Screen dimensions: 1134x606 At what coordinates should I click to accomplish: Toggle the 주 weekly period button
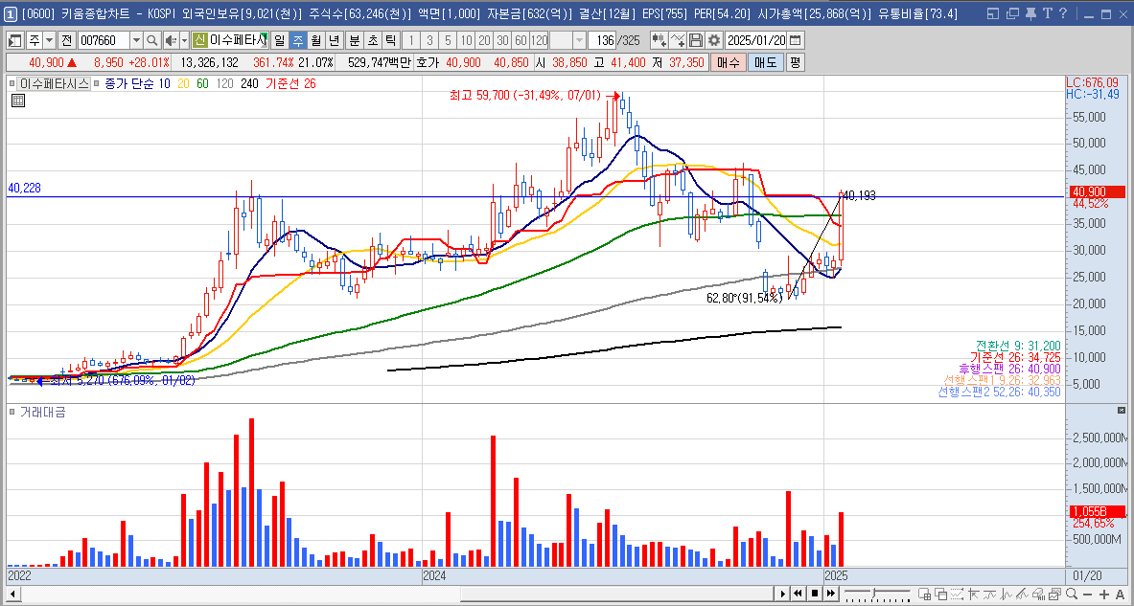pyautogui.click(x=297, y=40)
